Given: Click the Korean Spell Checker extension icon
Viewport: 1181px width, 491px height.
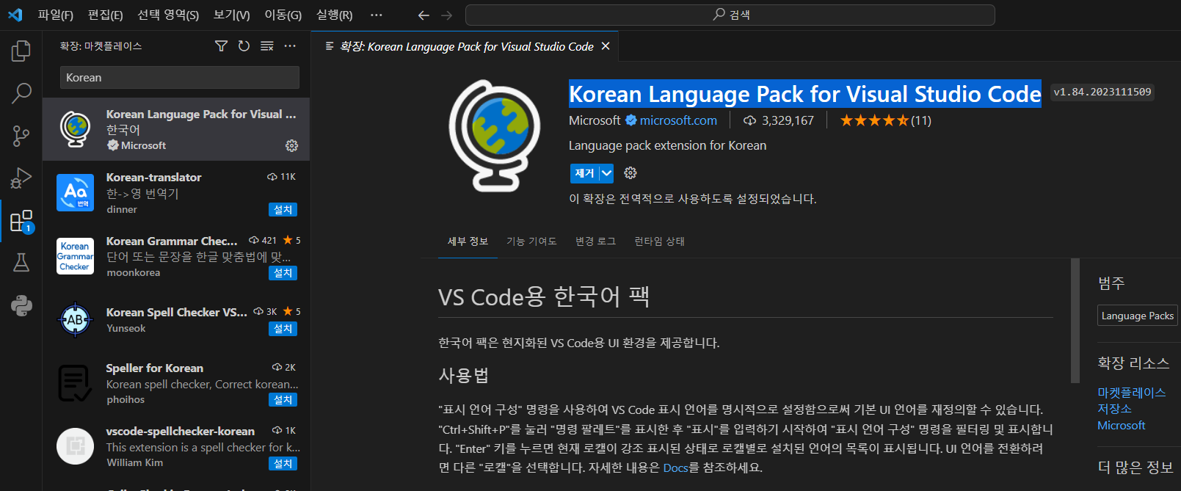Looking at the screenshot, I should [75, 319].
